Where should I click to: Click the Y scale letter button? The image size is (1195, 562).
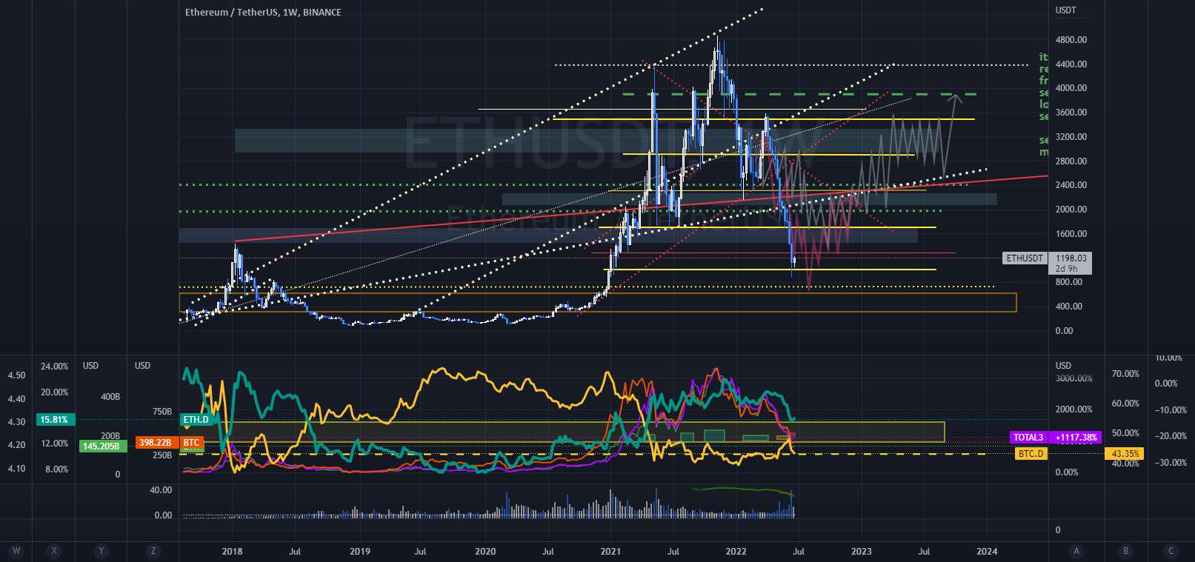(101, 551)
